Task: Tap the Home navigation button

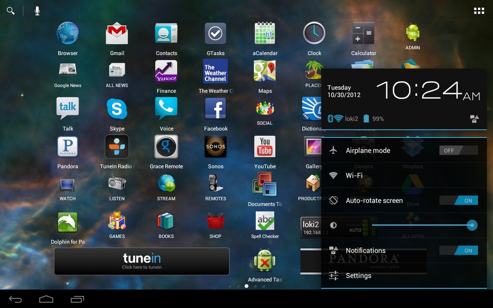Action: (x=46, y=299)
